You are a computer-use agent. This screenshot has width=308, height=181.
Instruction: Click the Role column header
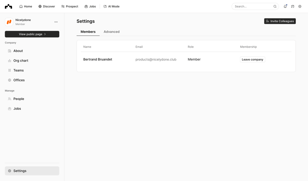tap(191, 47)
